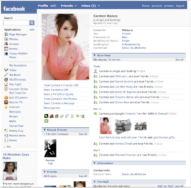Open the Inbox dropdown arrow
191x188 pixels.
(99, 6)
